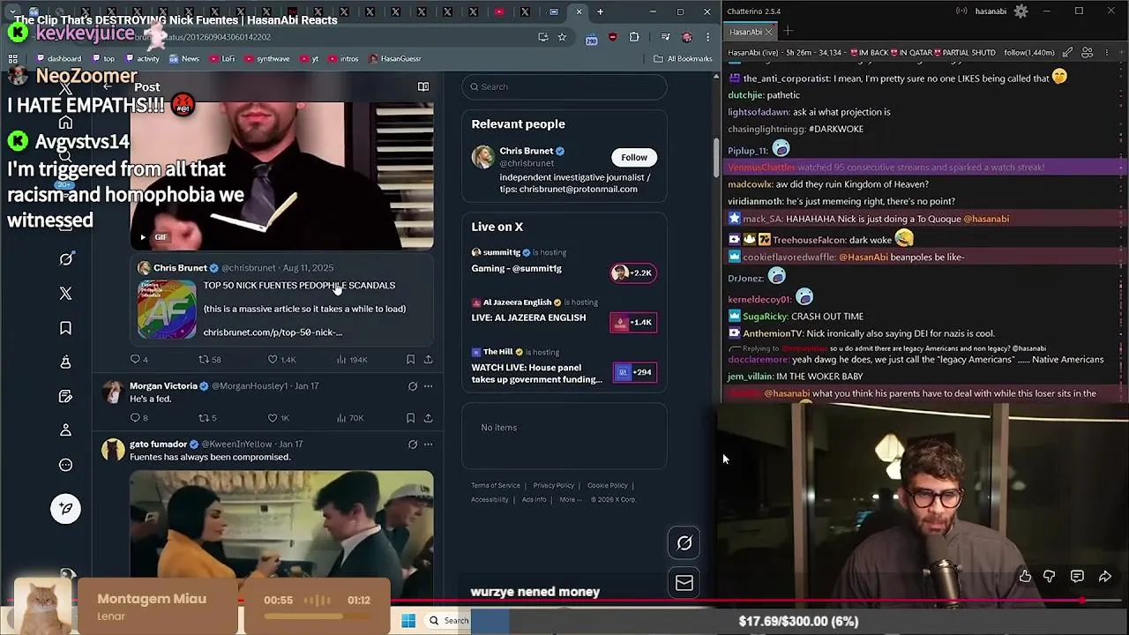Open the floating Grok button at bottom right
The image size is (1129, 635).
tap(684, 543)
